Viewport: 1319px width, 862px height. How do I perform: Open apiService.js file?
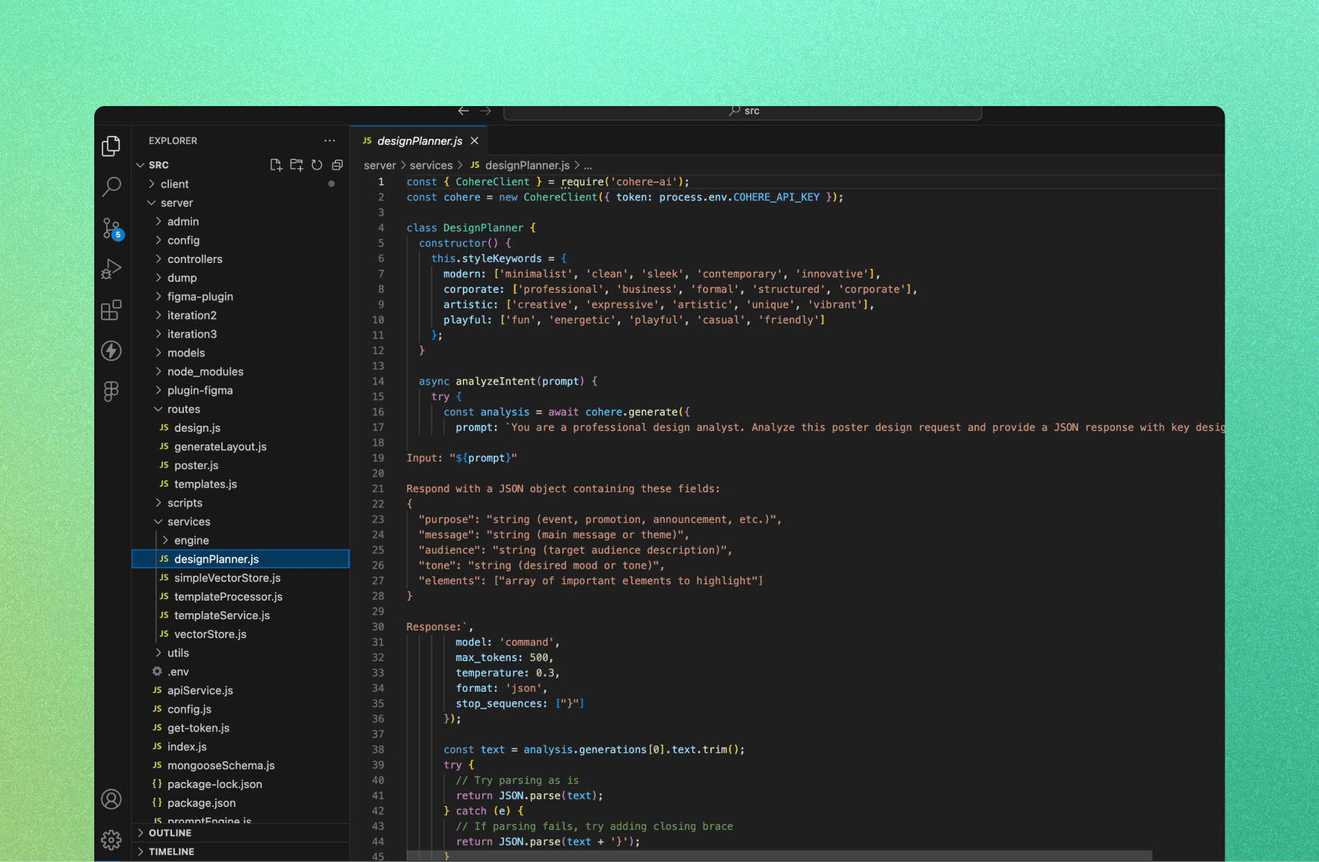tap(240, 690)
